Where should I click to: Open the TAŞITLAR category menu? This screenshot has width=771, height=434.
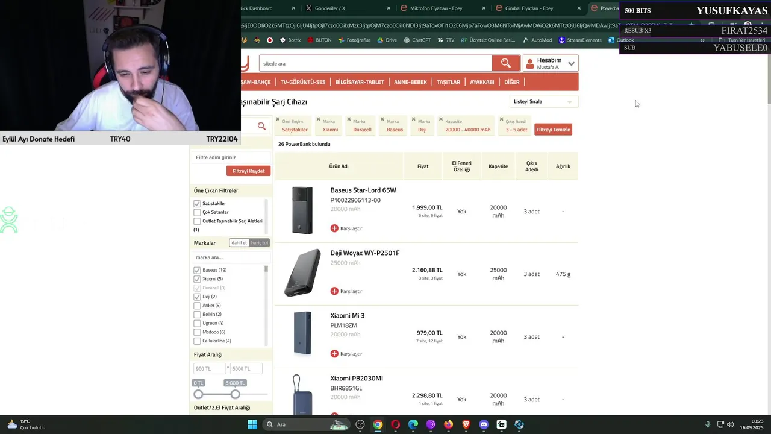[x=448, y=82]
